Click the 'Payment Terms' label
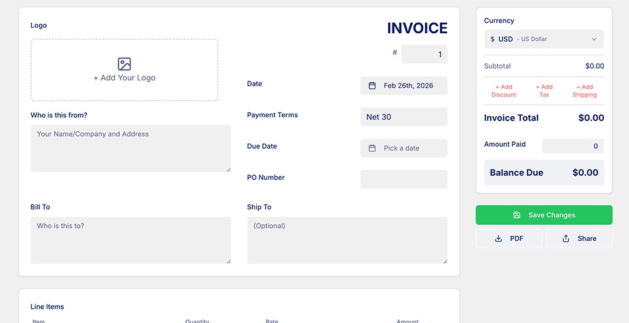Screen dimensions: 629x323 272,115
